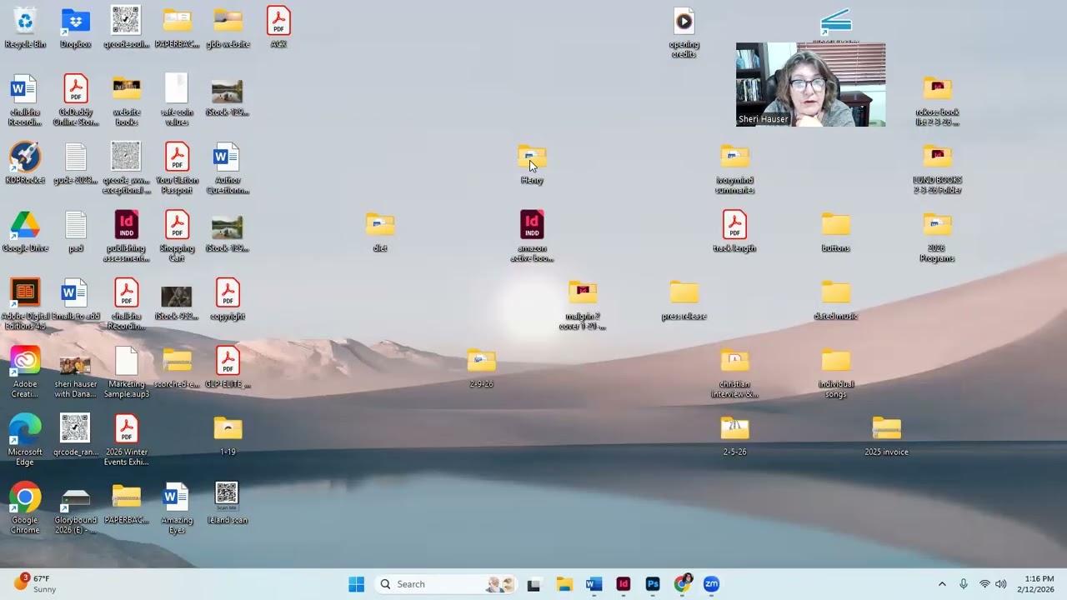Select the Marketing Sample.aup3 file
1067x600 pixels.
pyautogui.click(x=126, y=372)
